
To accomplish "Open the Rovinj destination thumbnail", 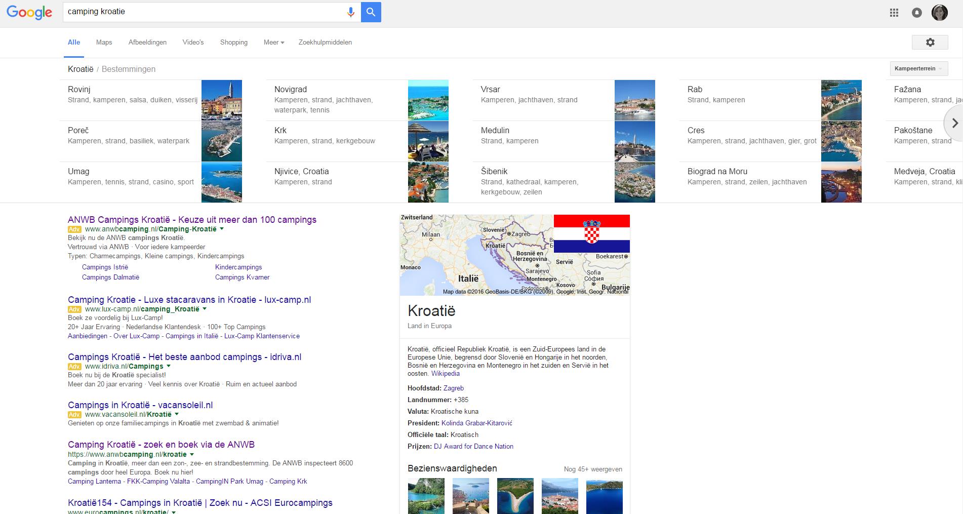I will (222, 100).
